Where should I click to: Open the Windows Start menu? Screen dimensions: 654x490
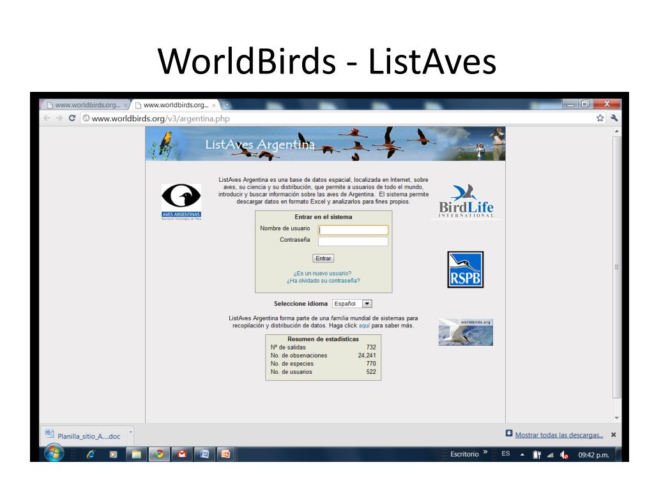pos(54,454)
